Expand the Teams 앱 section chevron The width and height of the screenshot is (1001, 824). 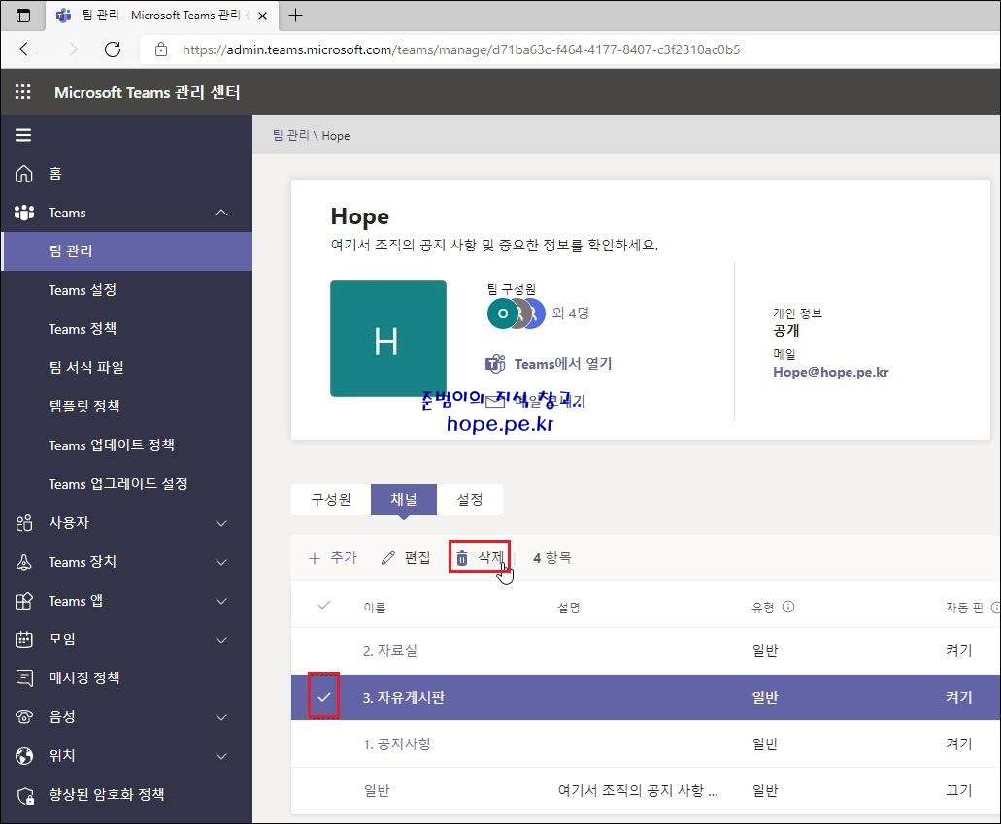[221, 601]
